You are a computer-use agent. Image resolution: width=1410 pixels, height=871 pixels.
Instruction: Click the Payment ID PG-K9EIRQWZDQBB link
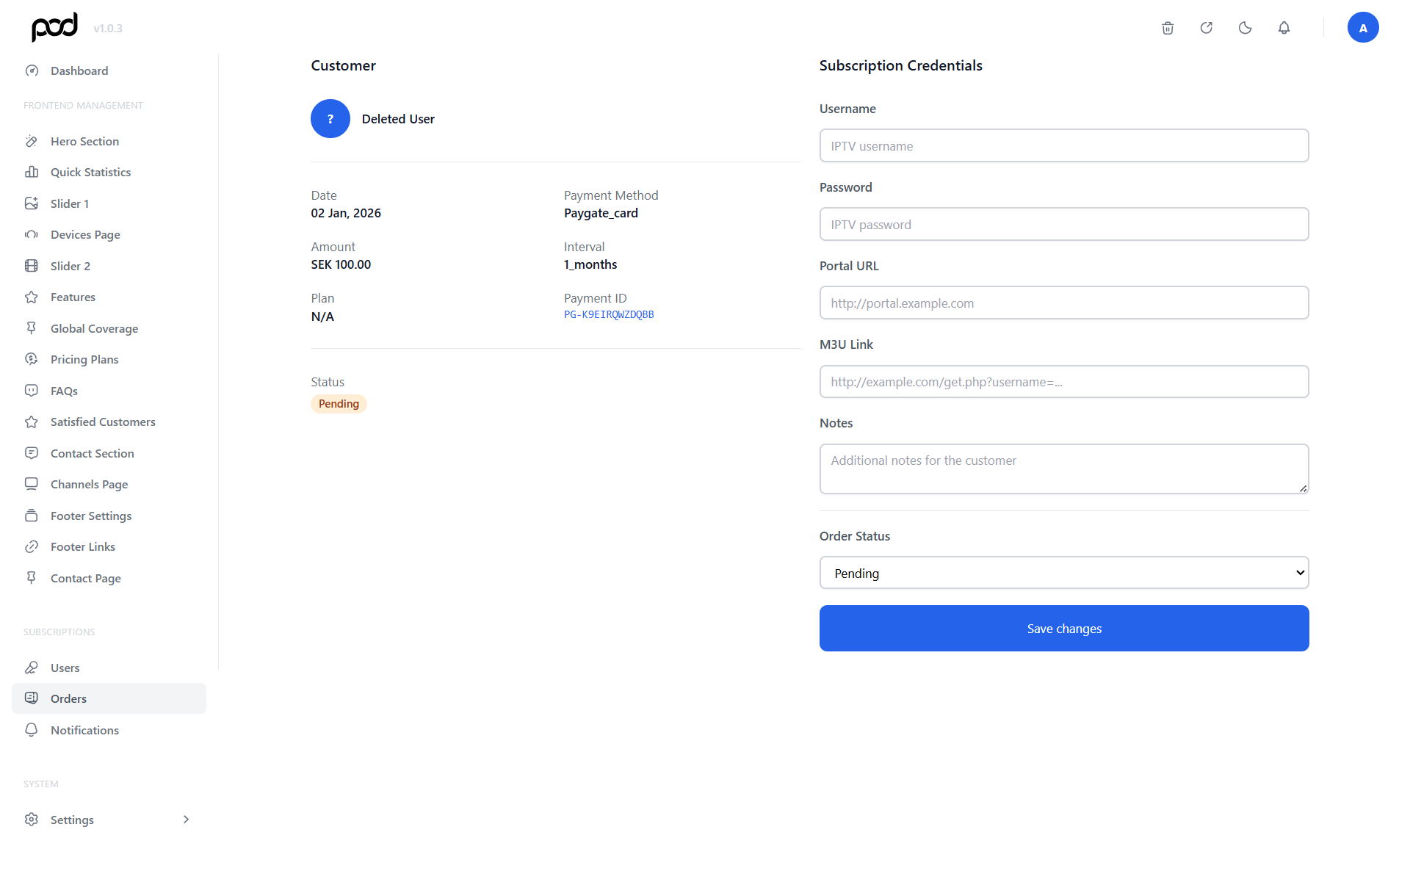coord(608,314)
